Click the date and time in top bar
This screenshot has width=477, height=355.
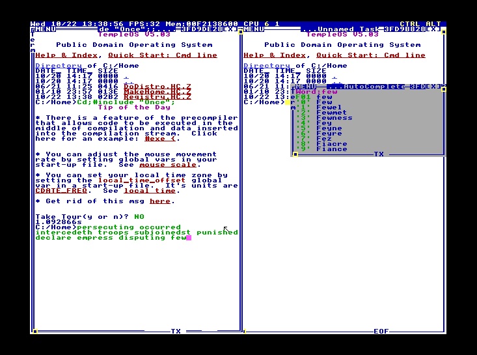pos(77,24)
